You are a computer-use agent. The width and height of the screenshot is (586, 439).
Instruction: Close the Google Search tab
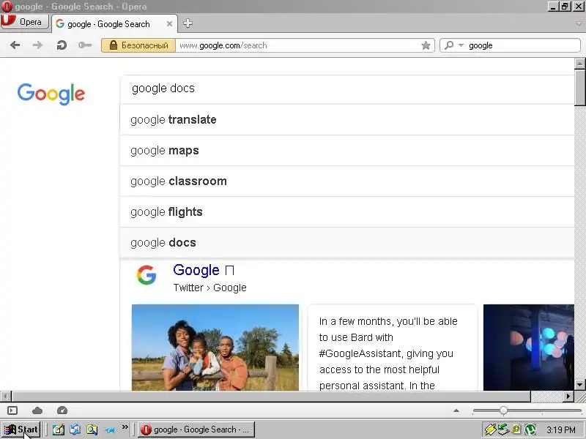click(169, 24)
